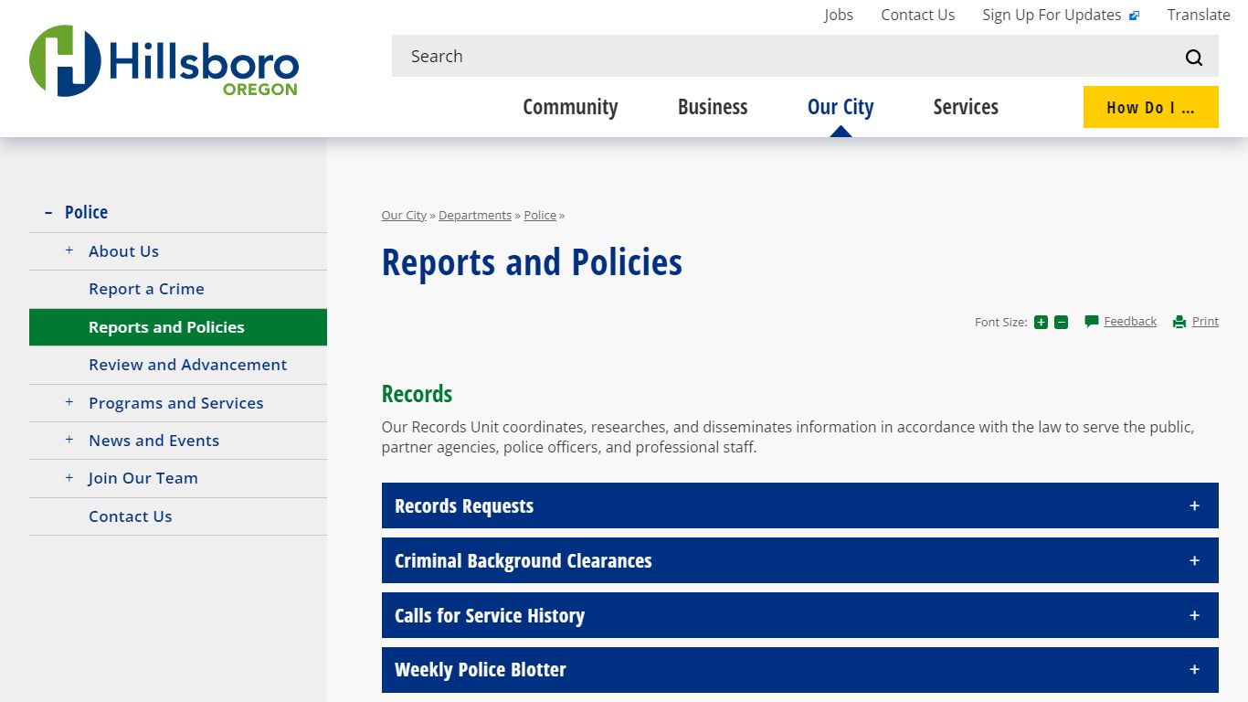Open Review and Advancement sidebar item
Image resolution: width=1248 pixels, height=702 pixels.
pos(187,365)
